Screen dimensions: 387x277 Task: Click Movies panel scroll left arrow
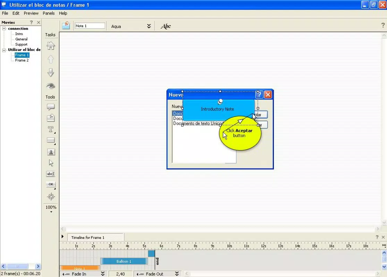coord(3,266)
